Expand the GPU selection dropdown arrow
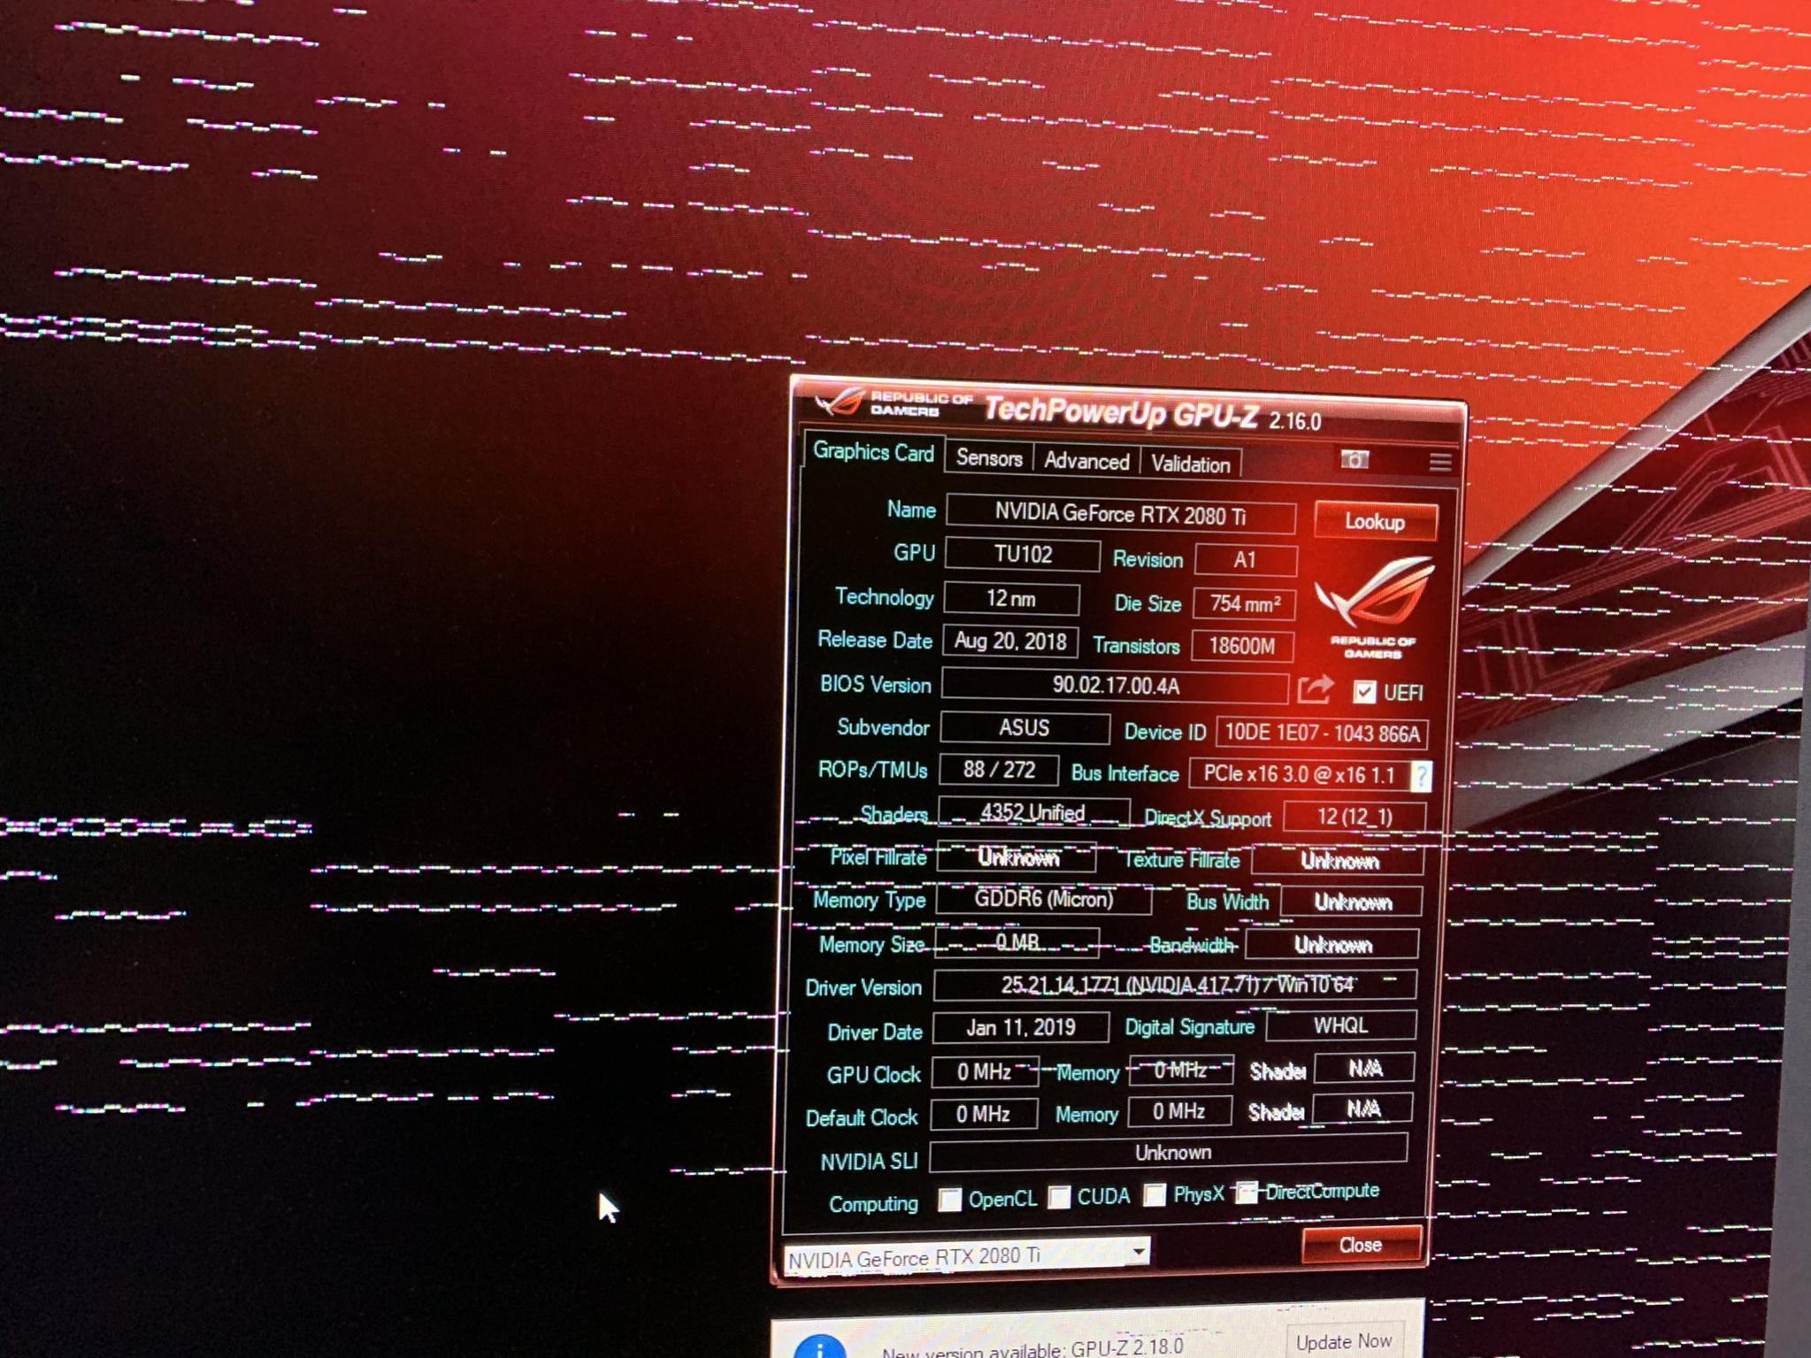 1139,1251
